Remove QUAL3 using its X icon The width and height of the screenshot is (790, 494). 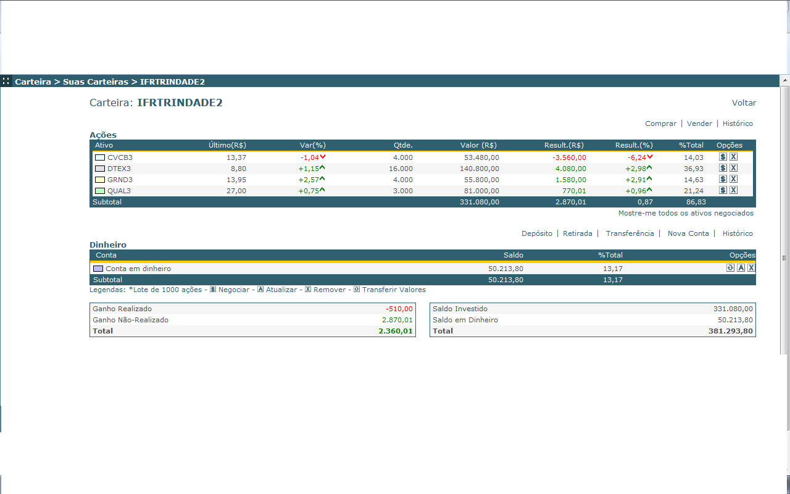(x=734, y=190)
